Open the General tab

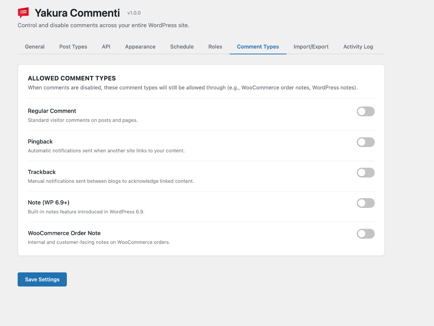click(x=35, y=47)
